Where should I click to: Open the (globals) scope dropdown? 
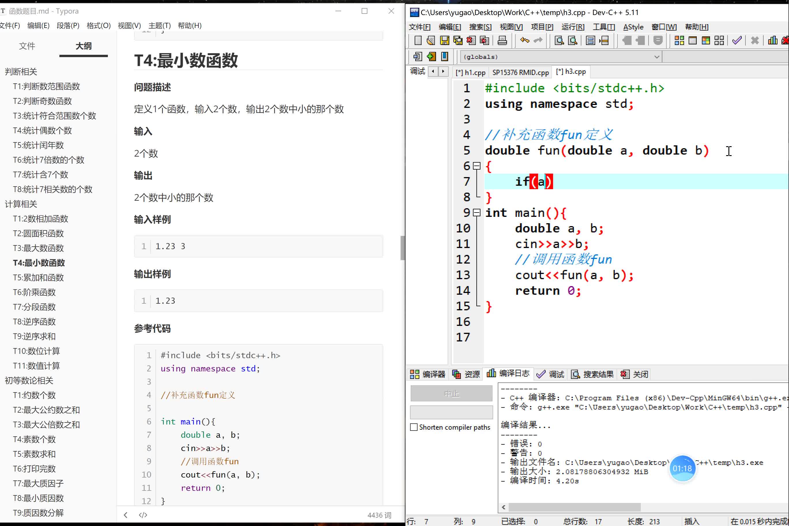[657, 57]
